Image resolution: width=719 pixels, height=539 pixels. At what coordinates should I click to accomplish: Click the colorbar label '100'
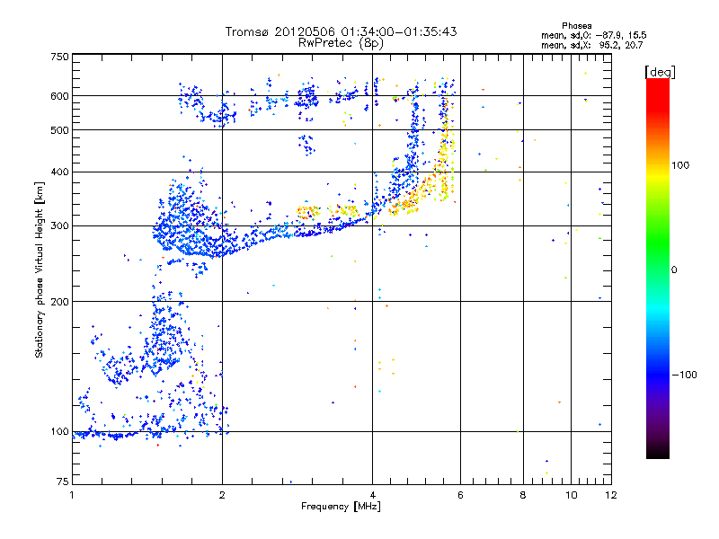pyautogui.click(x=680, y=165)
